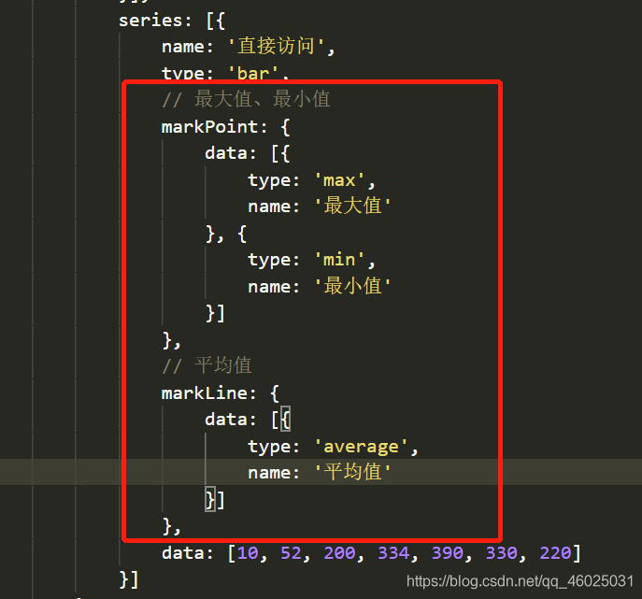Click the number 330 in data array
The image size is (642, 599).
(502, 553)
